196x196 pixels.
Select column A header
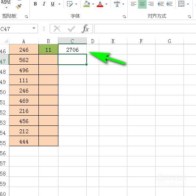[x=24, y=41]
